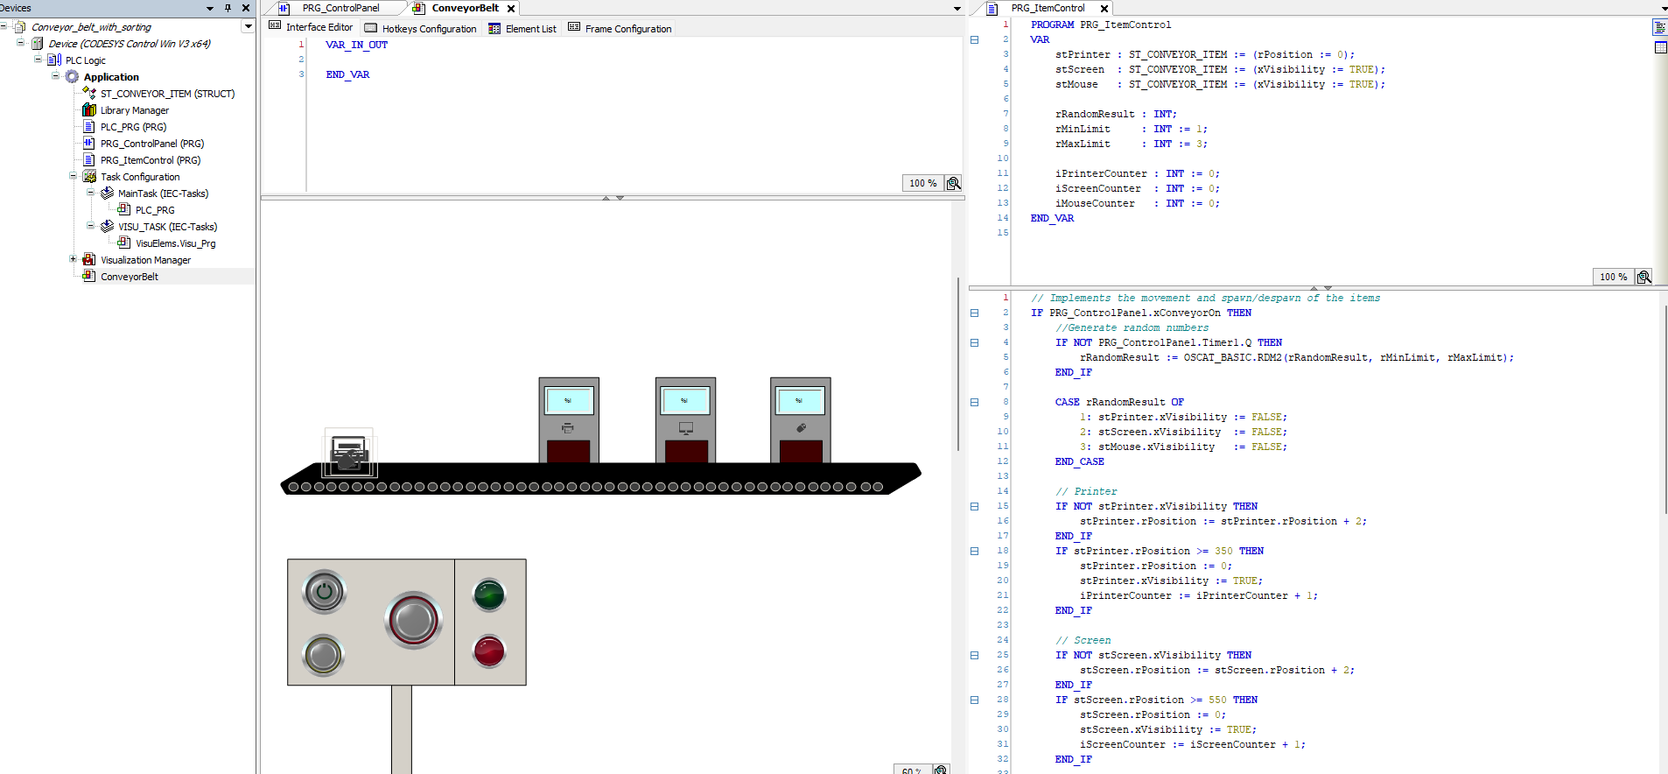The image size is (1668, 774).
Task: Open PRG_ControlPanel (PRG) in tree
Action: tap(151, 144)
